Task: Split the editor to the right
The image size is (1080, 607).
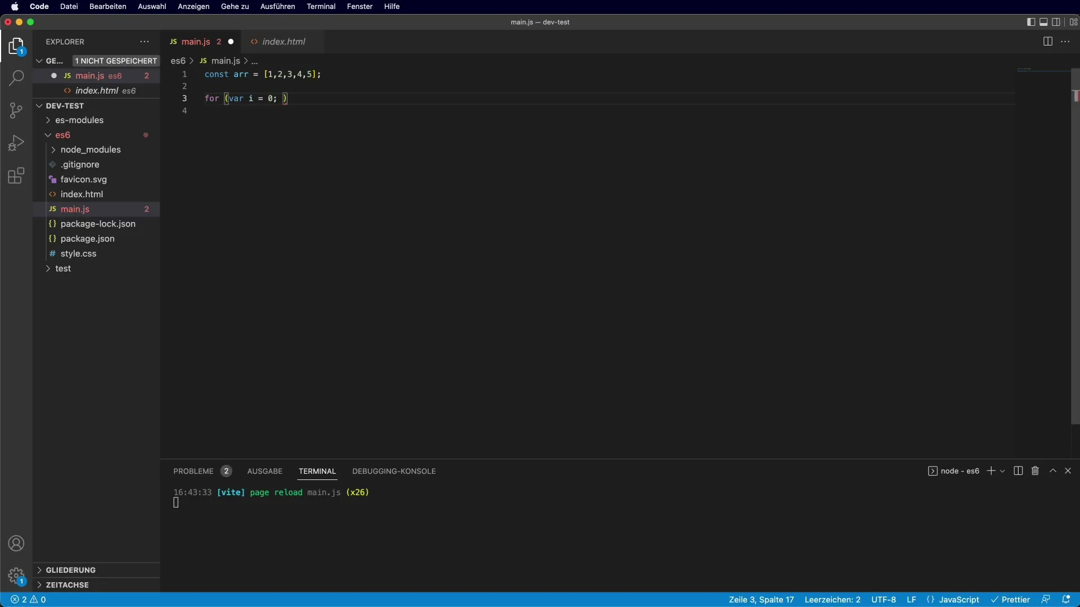Action: tap(1047, 42)
